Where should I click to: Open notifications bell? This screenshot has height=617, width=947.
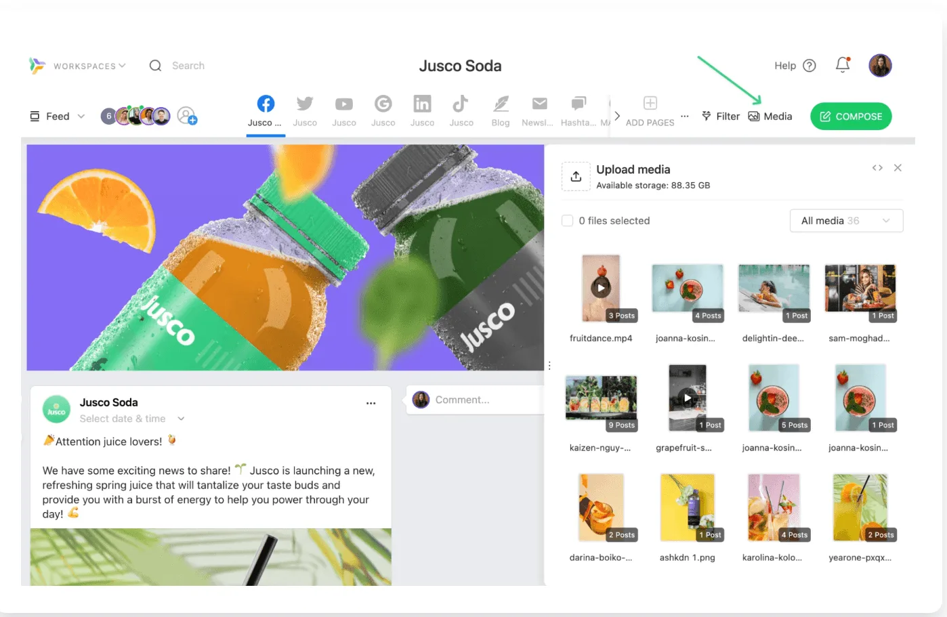click(x=843, y=65)
